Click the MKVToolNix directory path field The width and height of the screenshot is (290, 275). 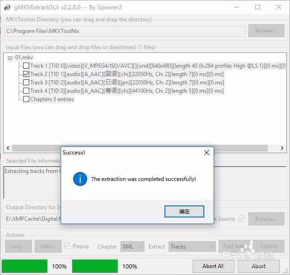coord(125,31)
